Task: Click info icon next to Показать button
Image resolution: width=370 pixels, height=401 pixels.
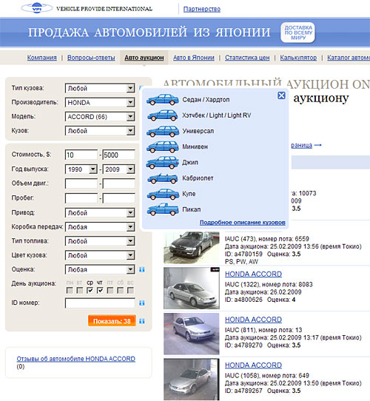Action: (142, 321)
